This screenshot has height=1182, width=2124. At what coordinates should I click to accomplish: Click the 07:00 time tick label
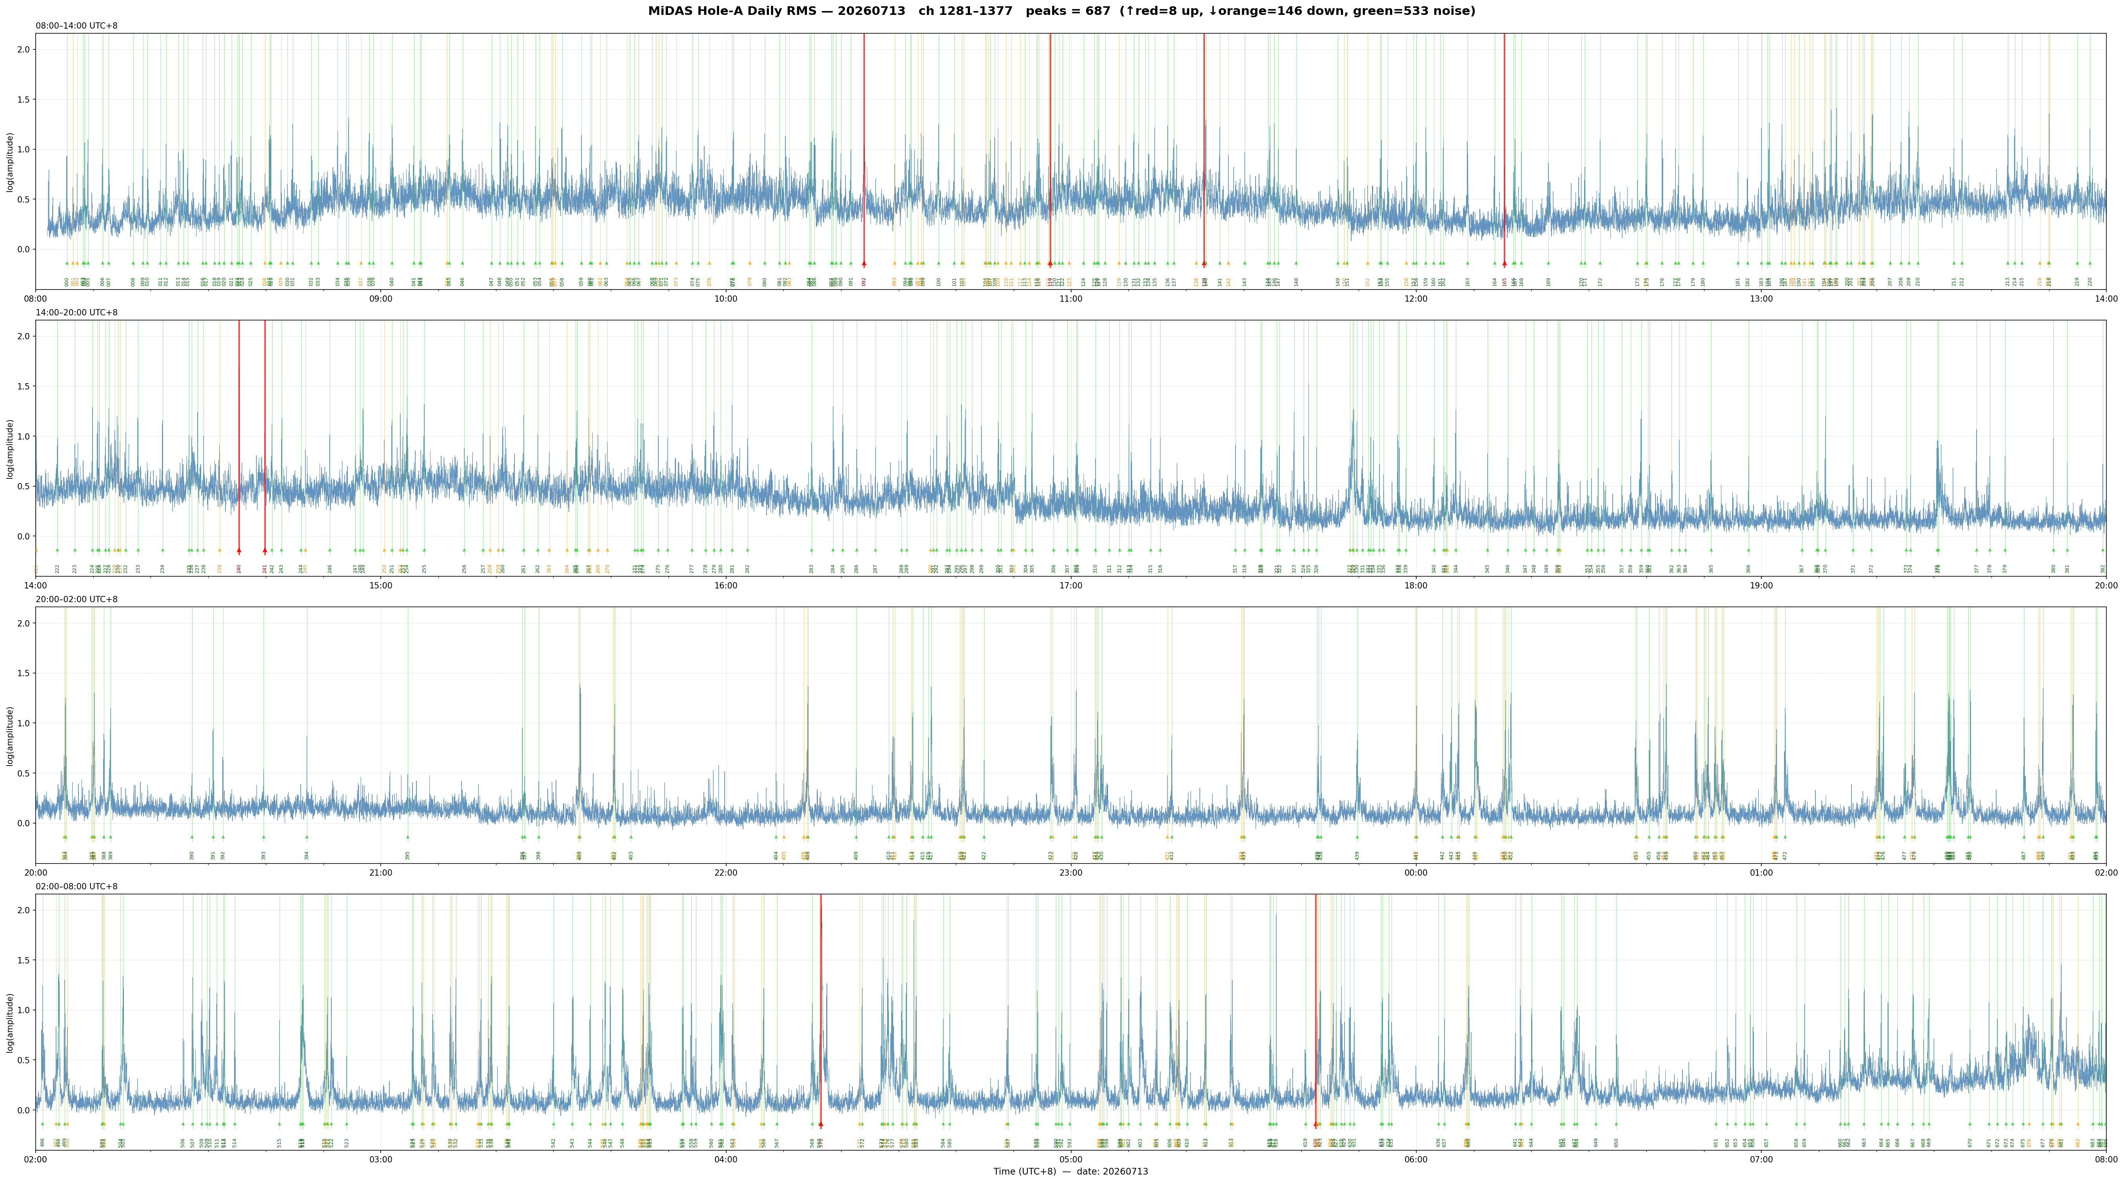tap(1761, 1159)
